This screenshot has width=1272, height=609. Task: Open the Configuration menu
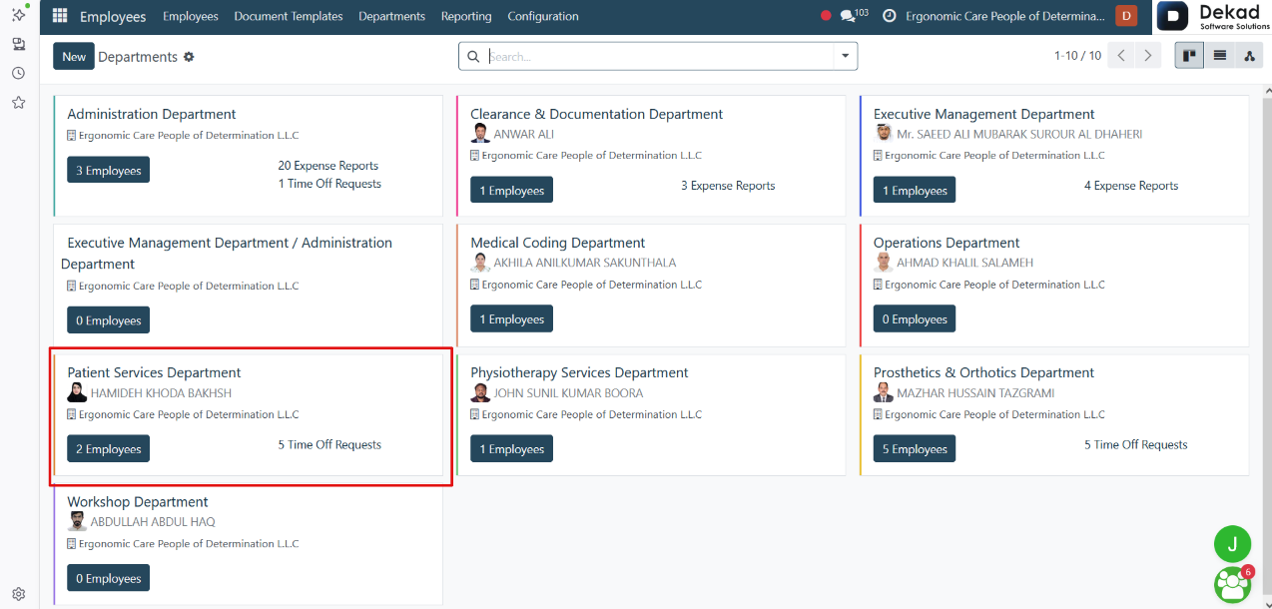(543, 16)
